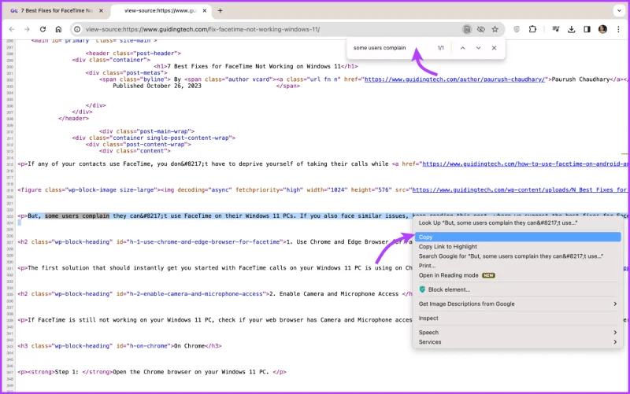Viewport: 630px width, 394px height.
Task: Go to next find result
Action: 478,48
